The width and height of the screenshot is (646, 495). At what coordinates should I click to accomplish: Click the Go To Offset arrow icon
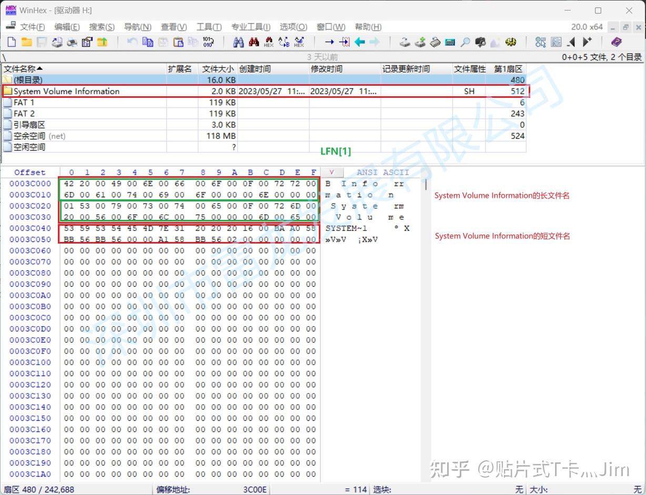tap(329, 42)
